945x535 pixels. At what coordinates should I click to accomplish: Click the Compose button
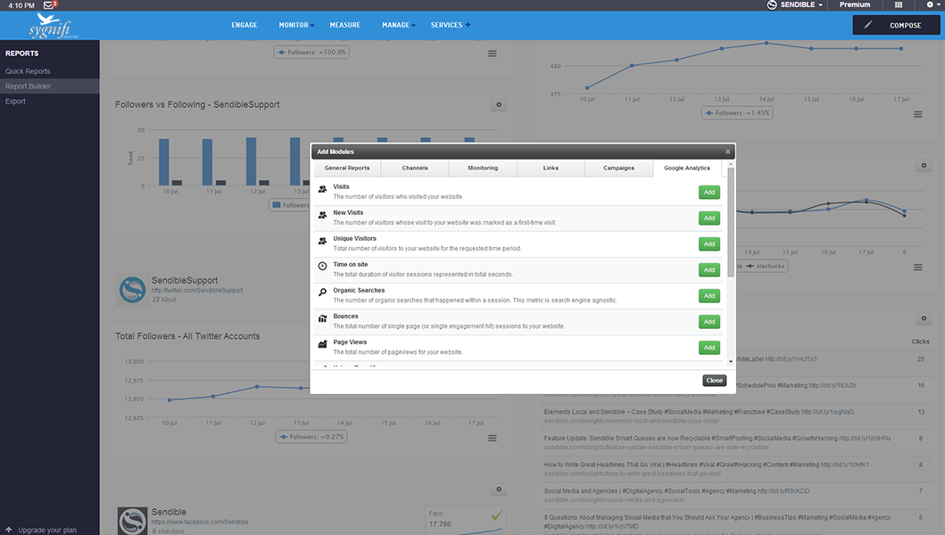click(x=895, y=25)
